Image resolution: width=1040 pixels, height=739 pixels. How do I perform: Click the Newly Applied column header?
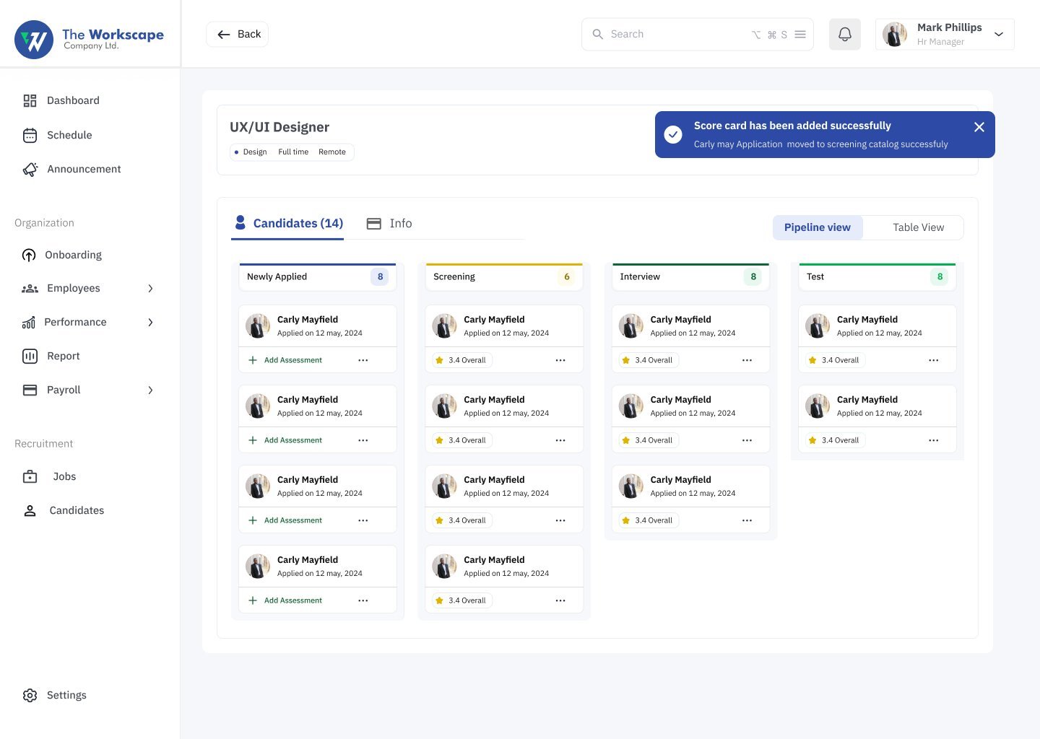tap(318, 277)
